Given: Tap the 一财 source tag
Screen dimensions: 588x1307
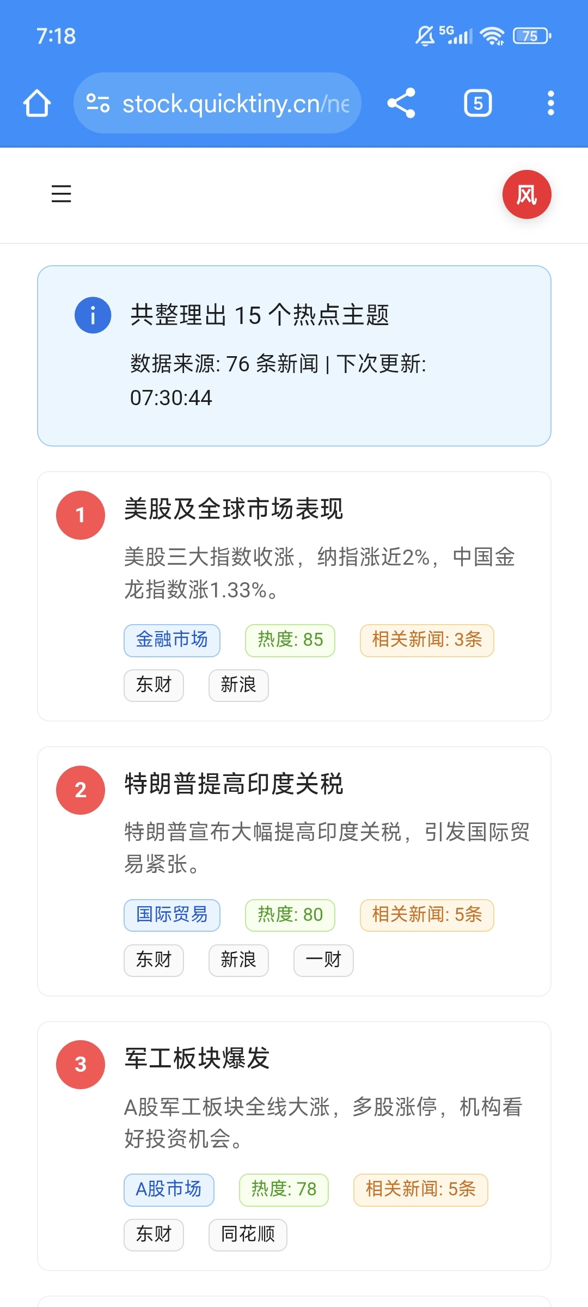Looking at the screenshot, I should click(x=323, y=961).
